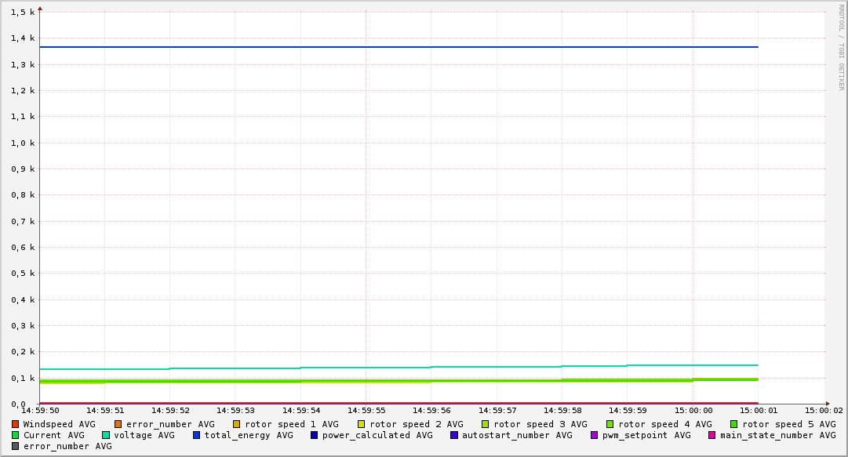Click the teal voltage AVG legend swatch
This screenshot has width=848, height=457.
[106, 435]
